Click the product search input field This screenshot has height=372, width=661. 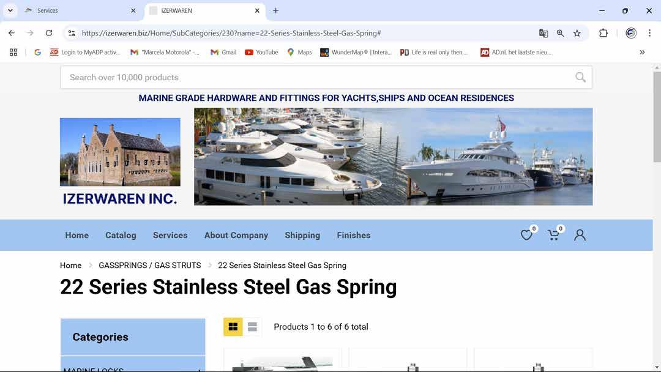point(318,77)
